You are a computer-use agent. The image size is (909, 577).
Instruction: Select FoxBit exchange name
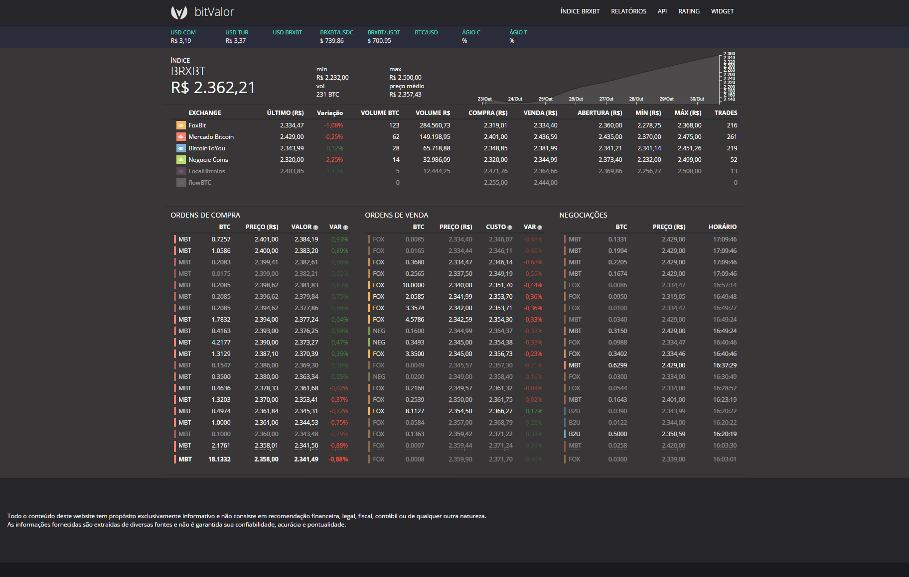coord(197,125)
